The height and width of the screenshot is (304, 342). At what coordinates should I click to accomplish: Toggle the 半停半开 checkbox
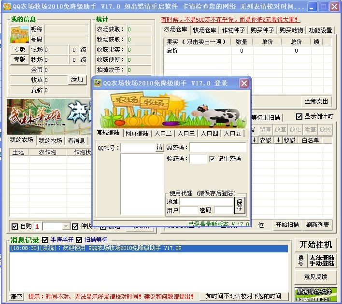pos(45,240)
